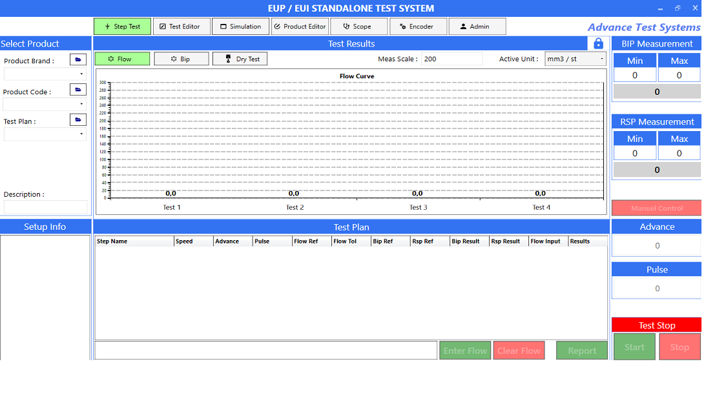
Task: Open the Test Plan folder browse icon
Action: click(78, 119)
